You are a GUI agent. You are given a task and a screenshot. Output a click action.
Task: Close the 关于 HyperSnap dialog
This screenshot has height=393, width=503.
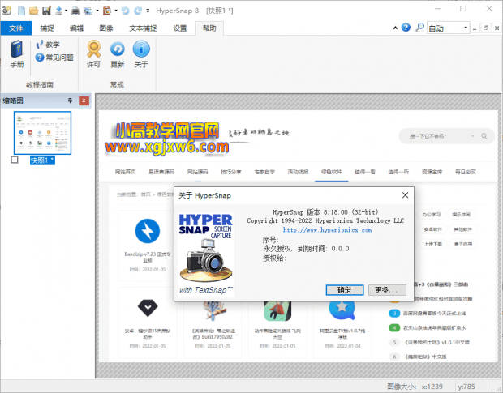[x=405, y=195]
